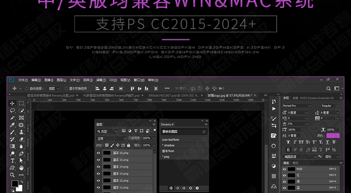
Task: Open the 5 像素 font size dropdown
Action: (x=307, y=112)
